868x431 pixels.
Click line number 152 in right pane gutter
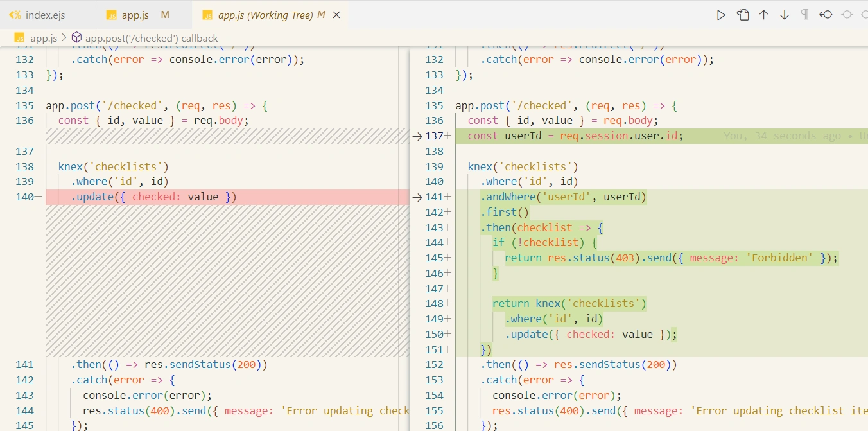434,365
